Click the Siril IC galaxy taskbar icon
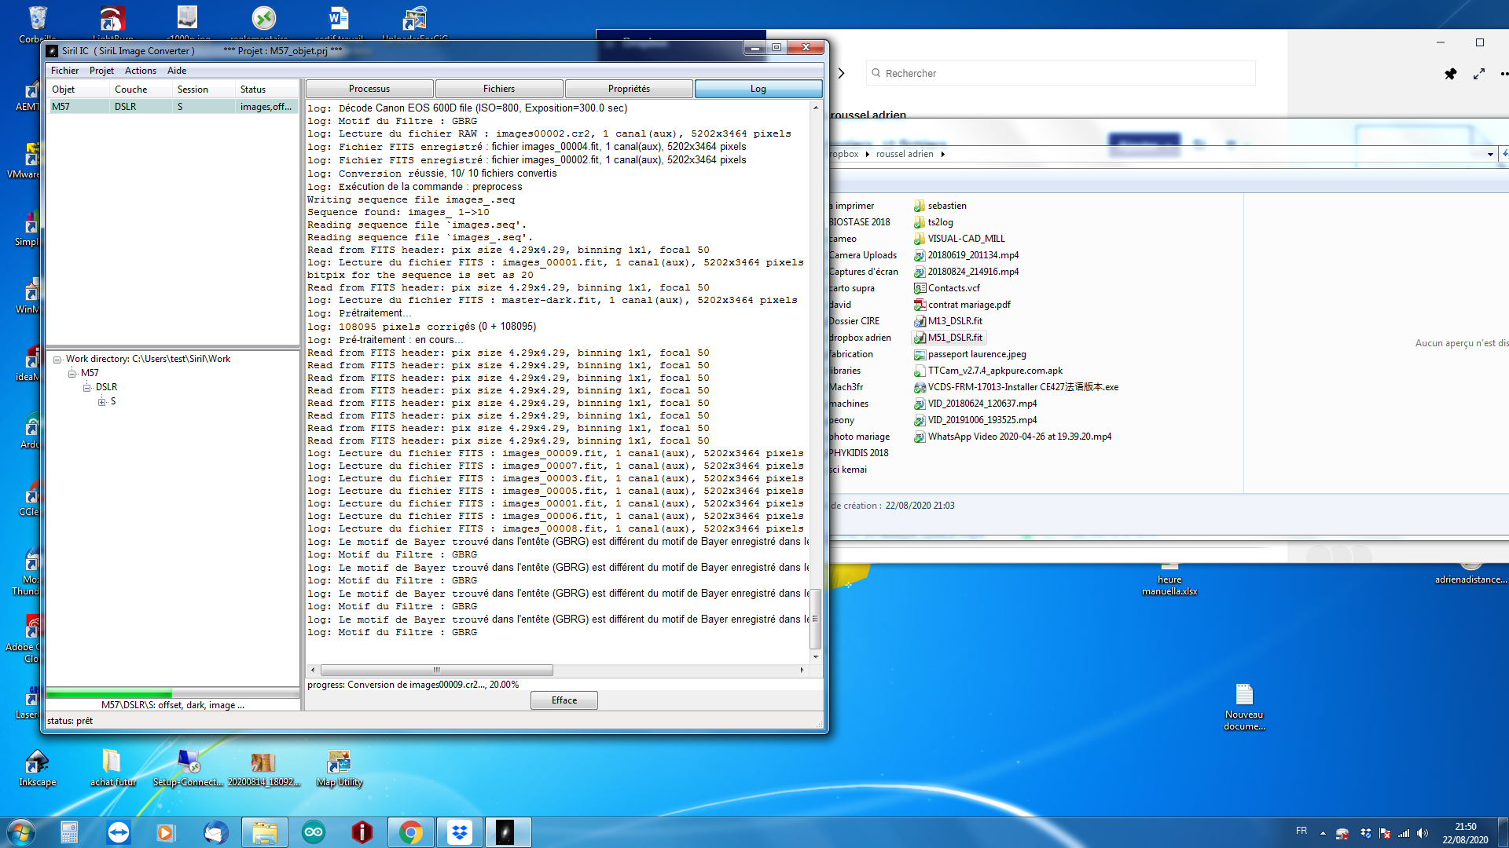 click(x=505, y=832)
